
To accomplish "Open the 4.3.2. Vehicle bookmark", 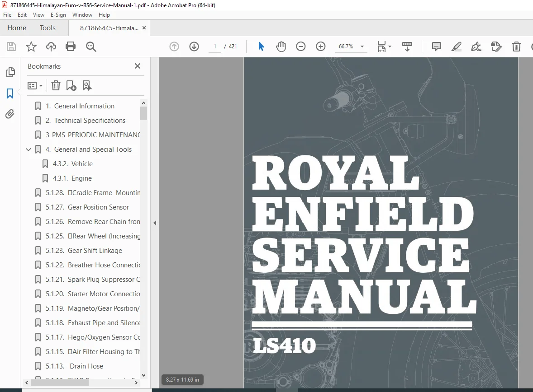I will 73,164.
